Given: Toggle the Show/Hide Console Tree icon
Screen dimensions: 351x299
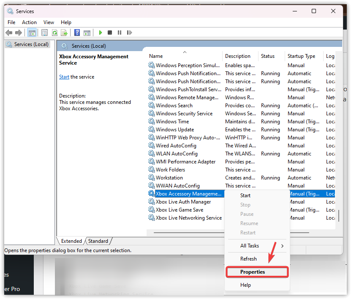Looking at the screenshot, I should [x=32, y=33].
